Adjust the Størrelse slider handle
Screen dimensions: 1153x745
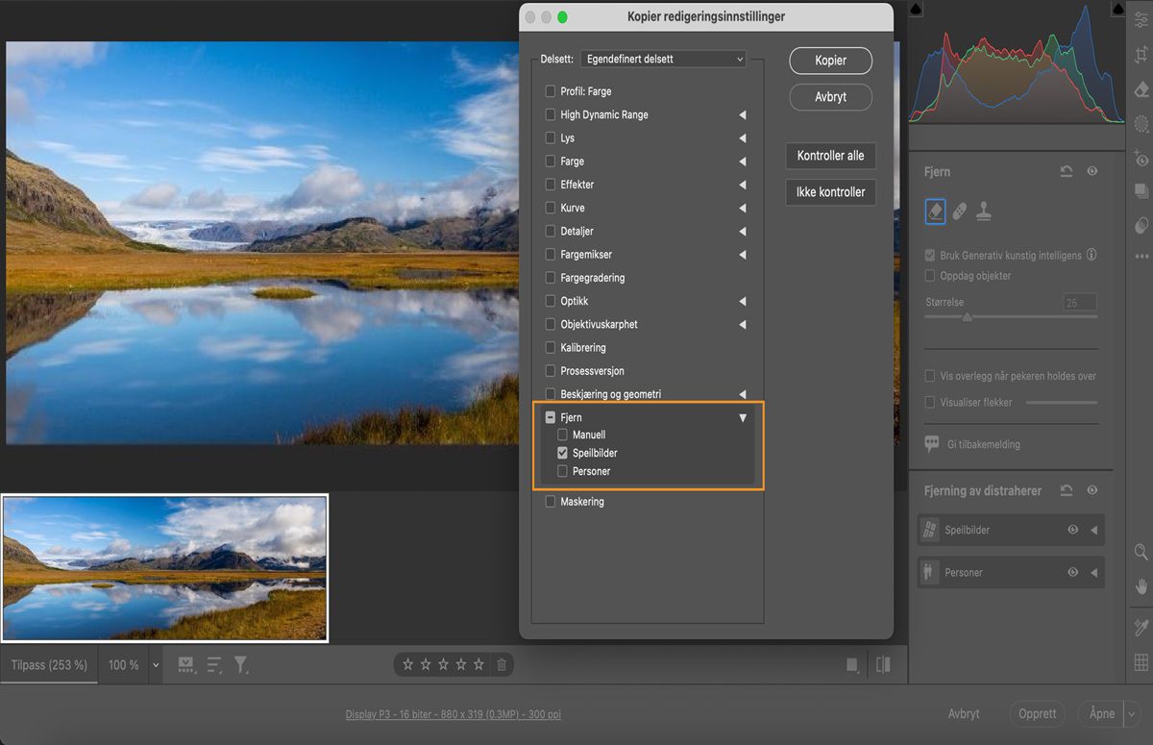pyautogui.click(x=967, y=317)
